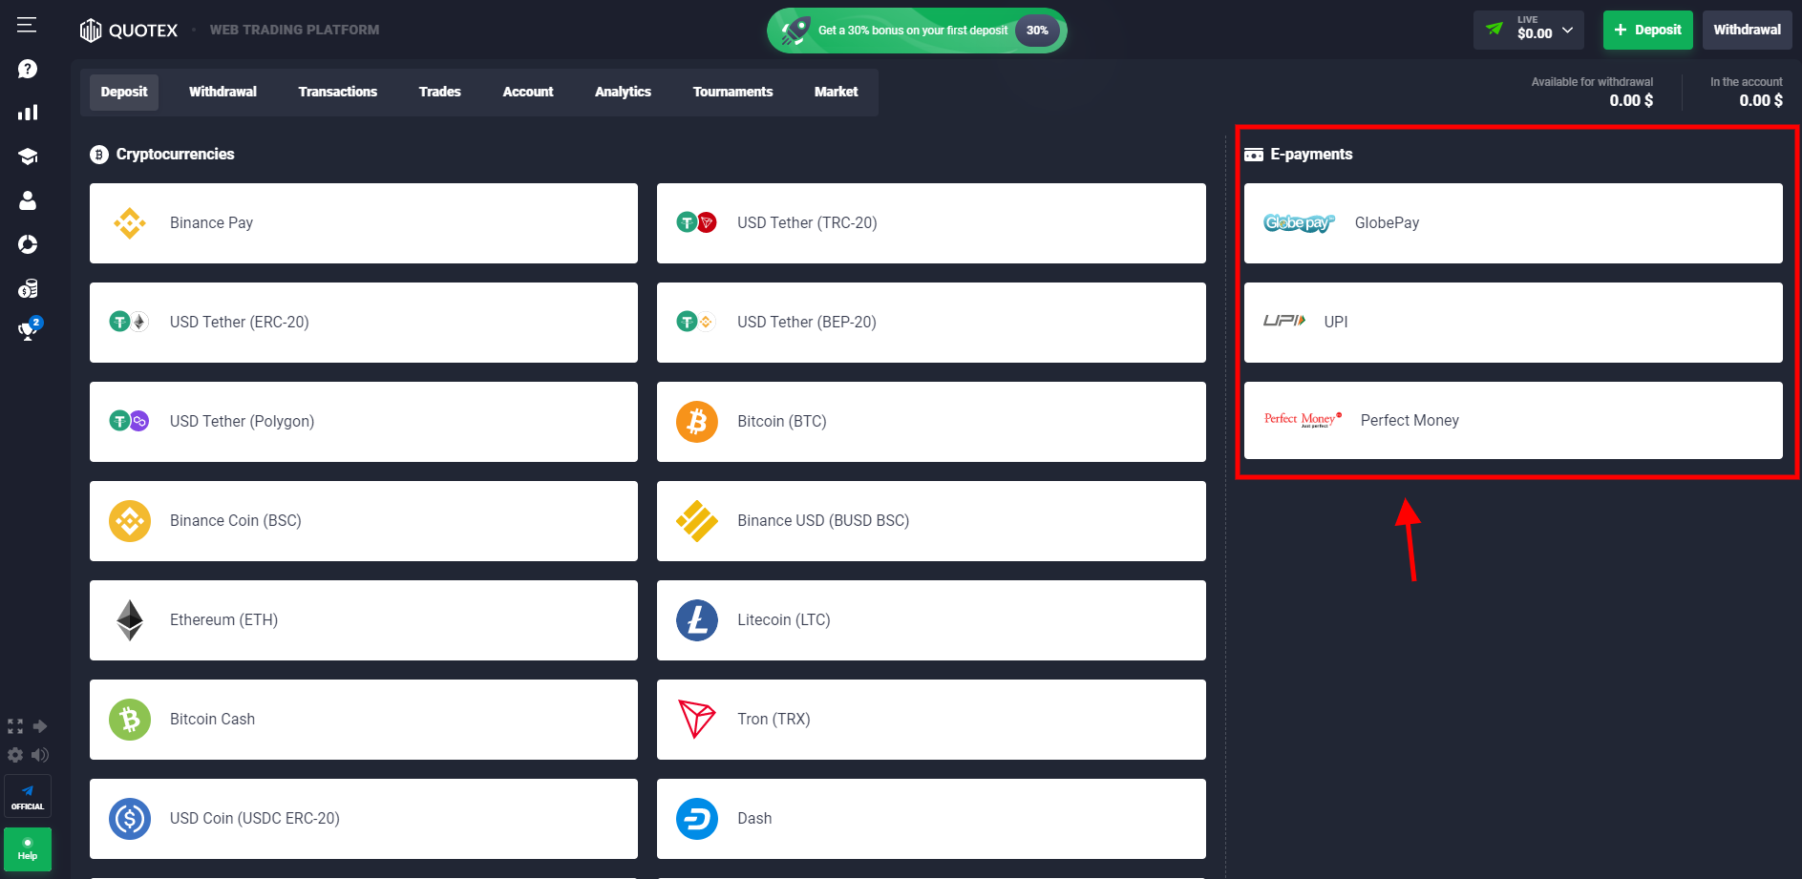
Task: Click the 'Available for withdrawal' amount
Action: [1631, 100]
